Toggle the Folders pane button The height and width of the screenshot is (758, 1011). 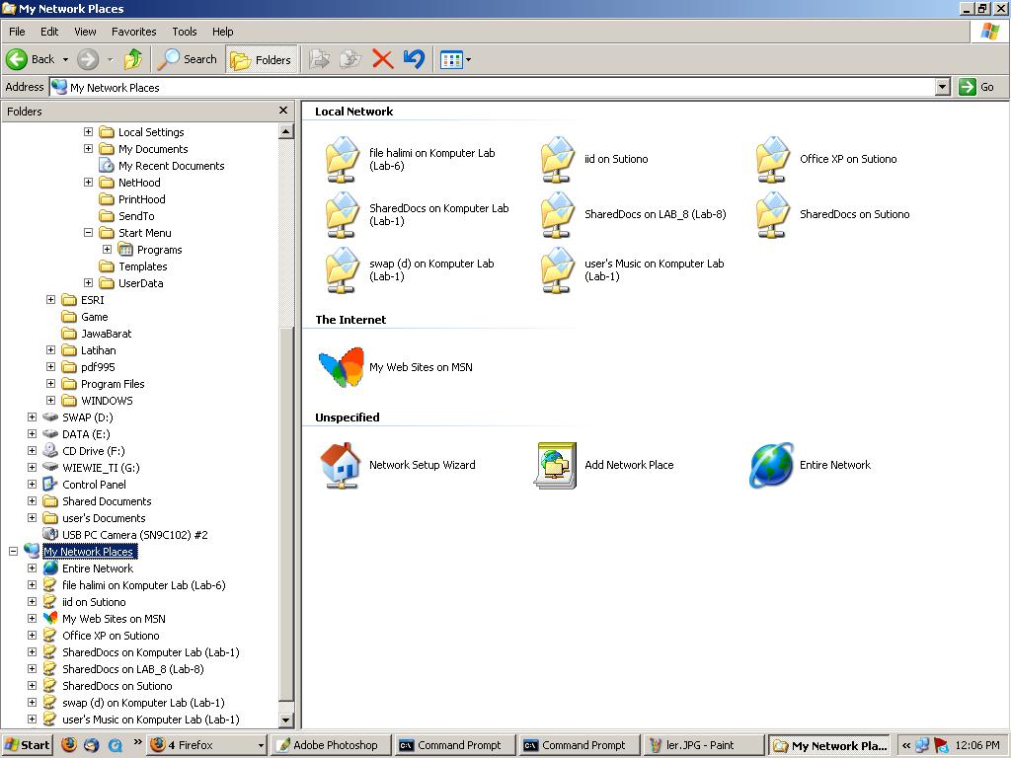pos(261,60)
